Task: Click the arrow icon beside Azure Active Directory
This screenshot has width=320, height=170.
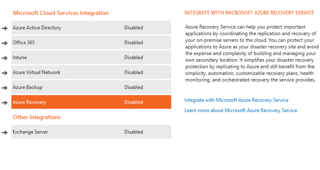Action: (5, 28)
